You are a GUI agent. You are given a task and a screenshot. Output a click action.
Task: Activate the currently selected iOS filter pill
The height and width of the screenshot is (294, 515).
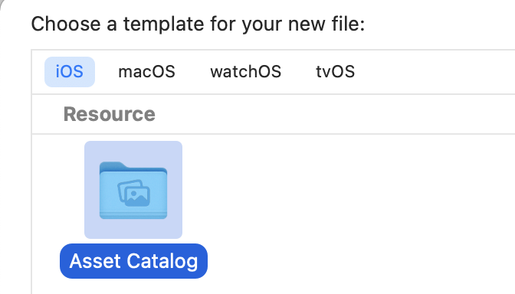[70, 72]
